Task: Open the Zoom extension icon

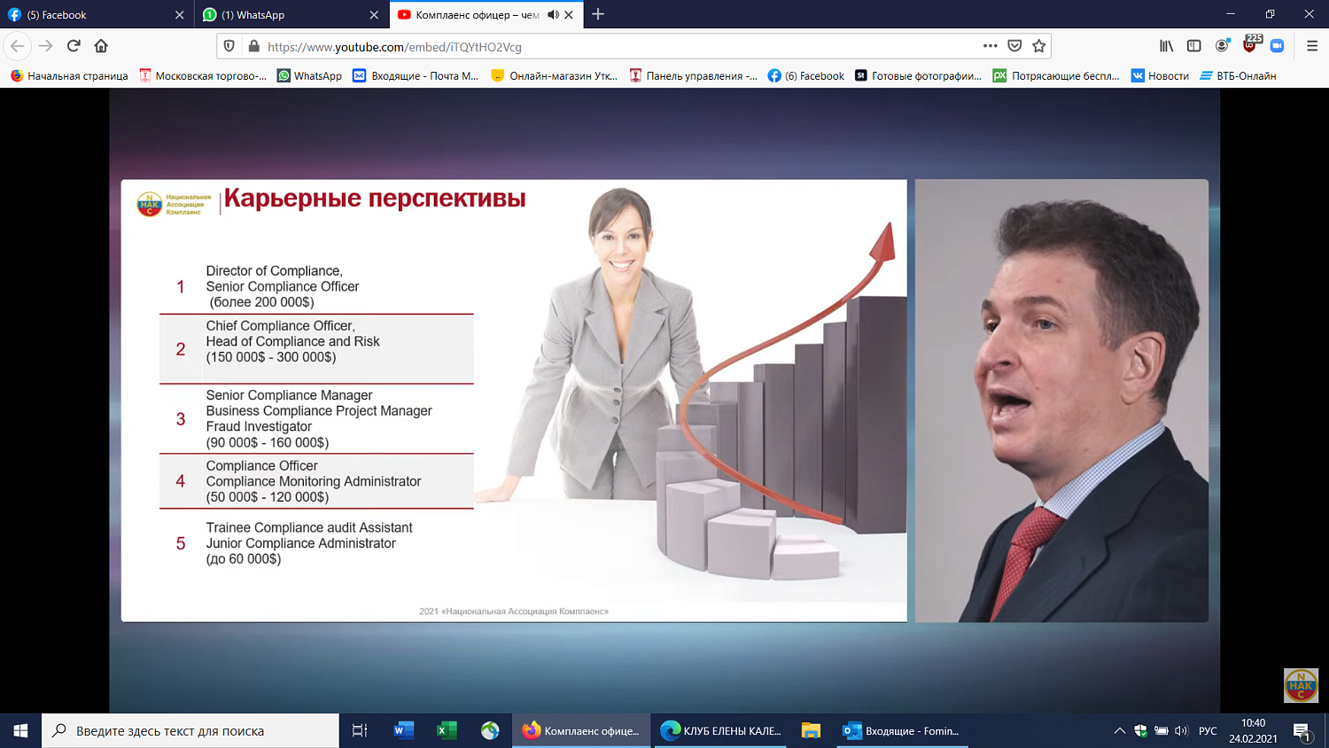Action: click(1278, 47)
